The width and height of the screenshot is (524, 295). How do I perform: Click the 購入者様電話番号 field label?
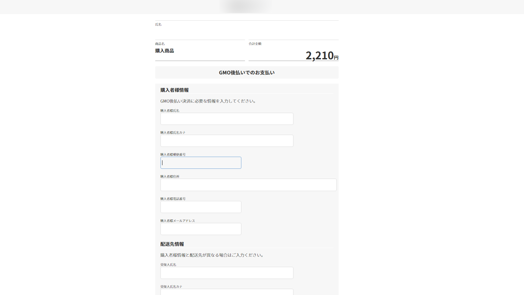pyautogui.click(x=173, y=199)
